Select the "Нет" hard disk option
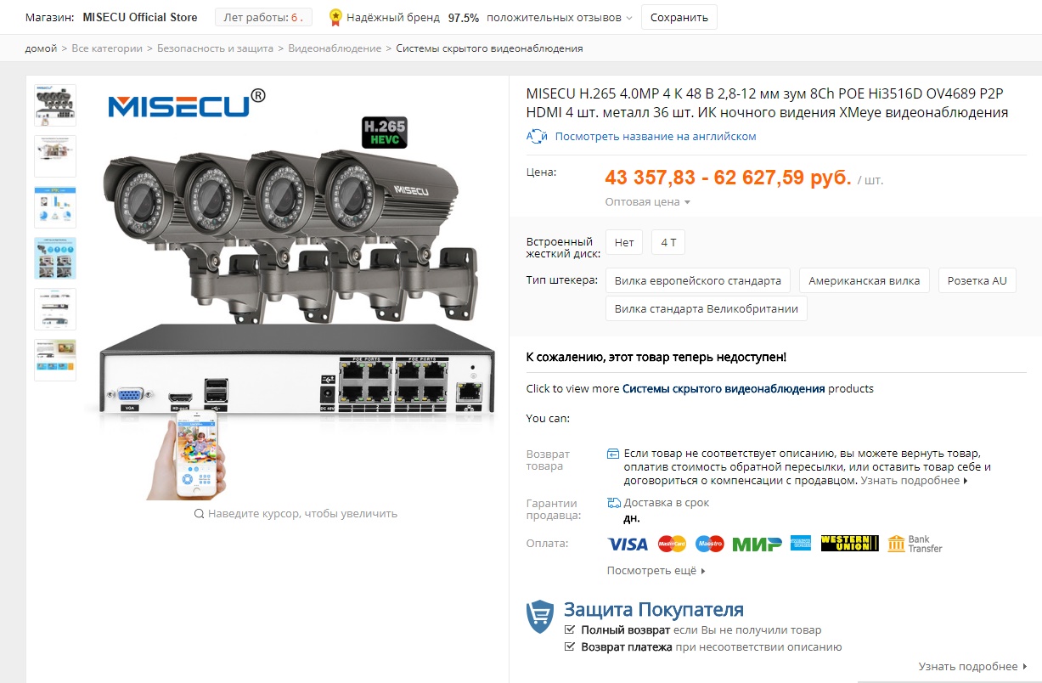The height and width of the screenshot is (683, 1042). coord(624,242)
